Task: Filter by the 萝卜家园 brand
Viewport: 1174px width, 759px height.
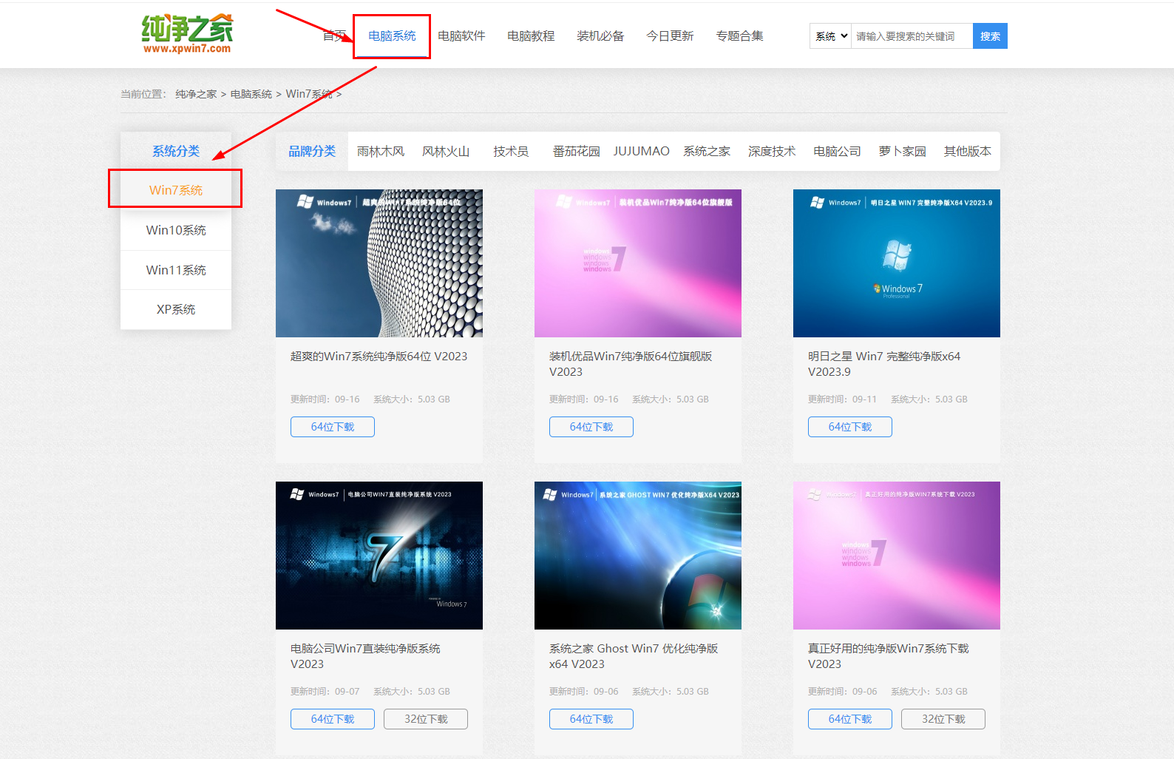Action: point(902,151)
